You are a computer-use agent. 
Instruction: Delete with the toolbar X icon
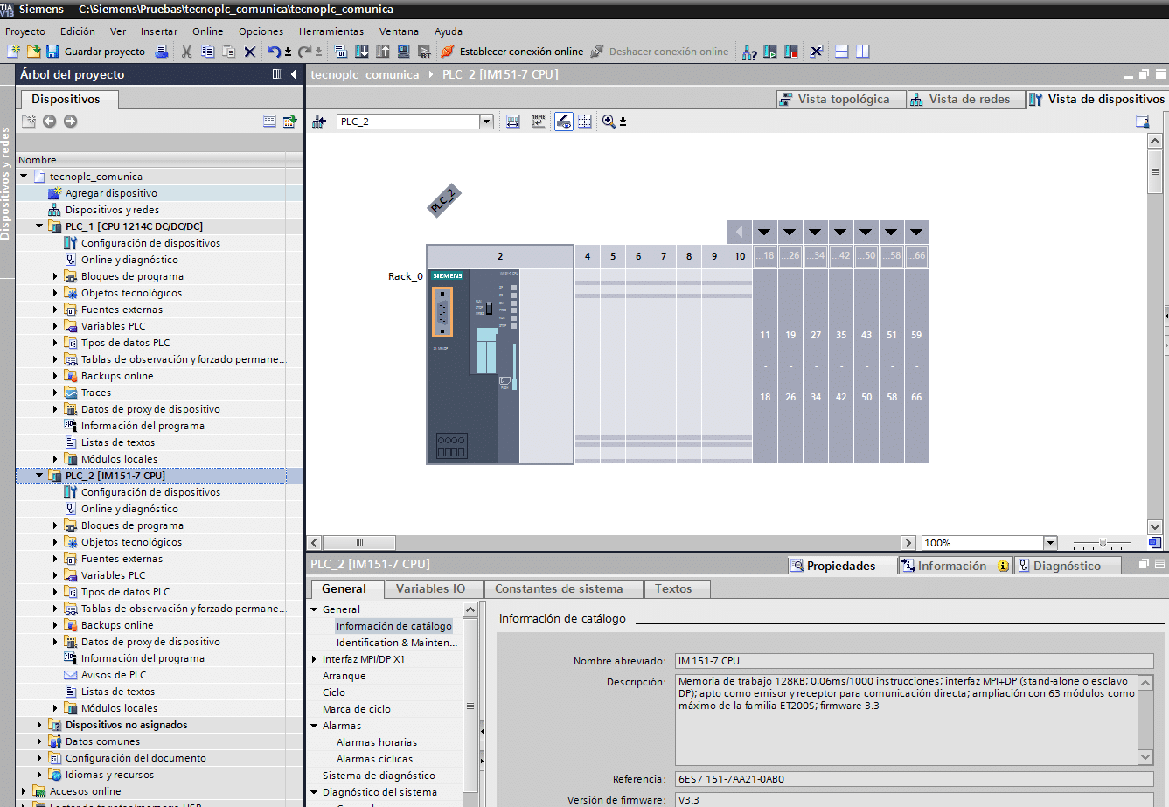point(249,52)
